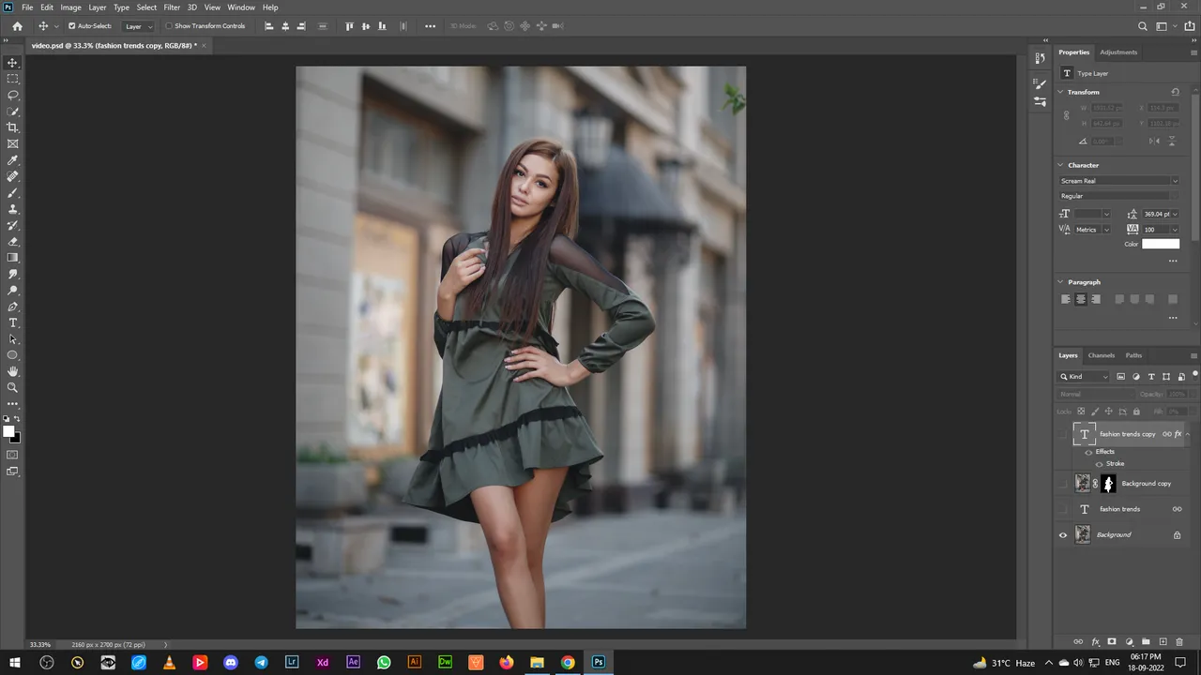Toggle layer filtering switch on or off
The width and height of the screenshot is (1201, 675).
pos(1194,376)
